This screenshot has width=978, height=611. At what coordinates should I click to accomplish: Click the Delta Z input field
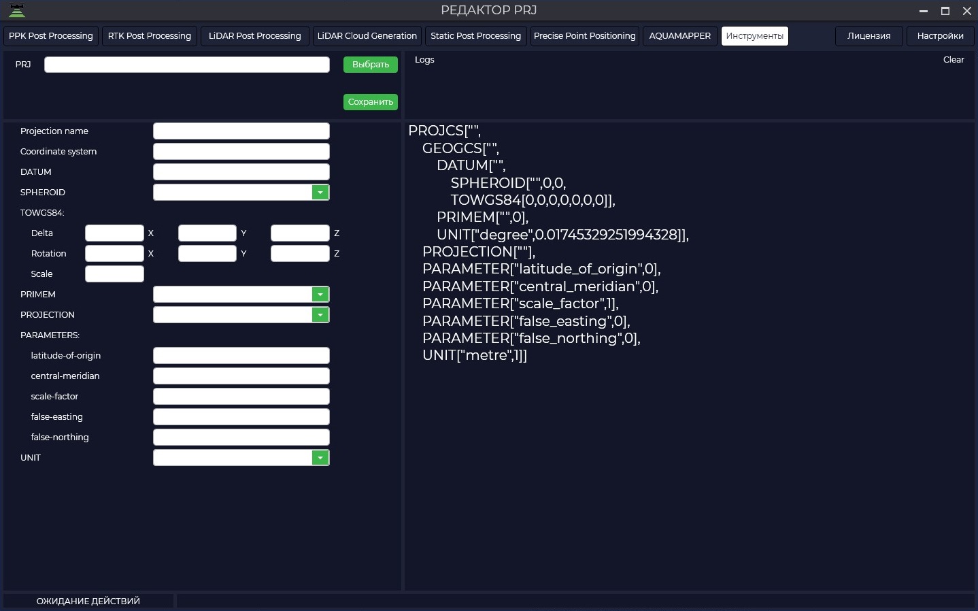pyautogui.click(x=300, y=233)
